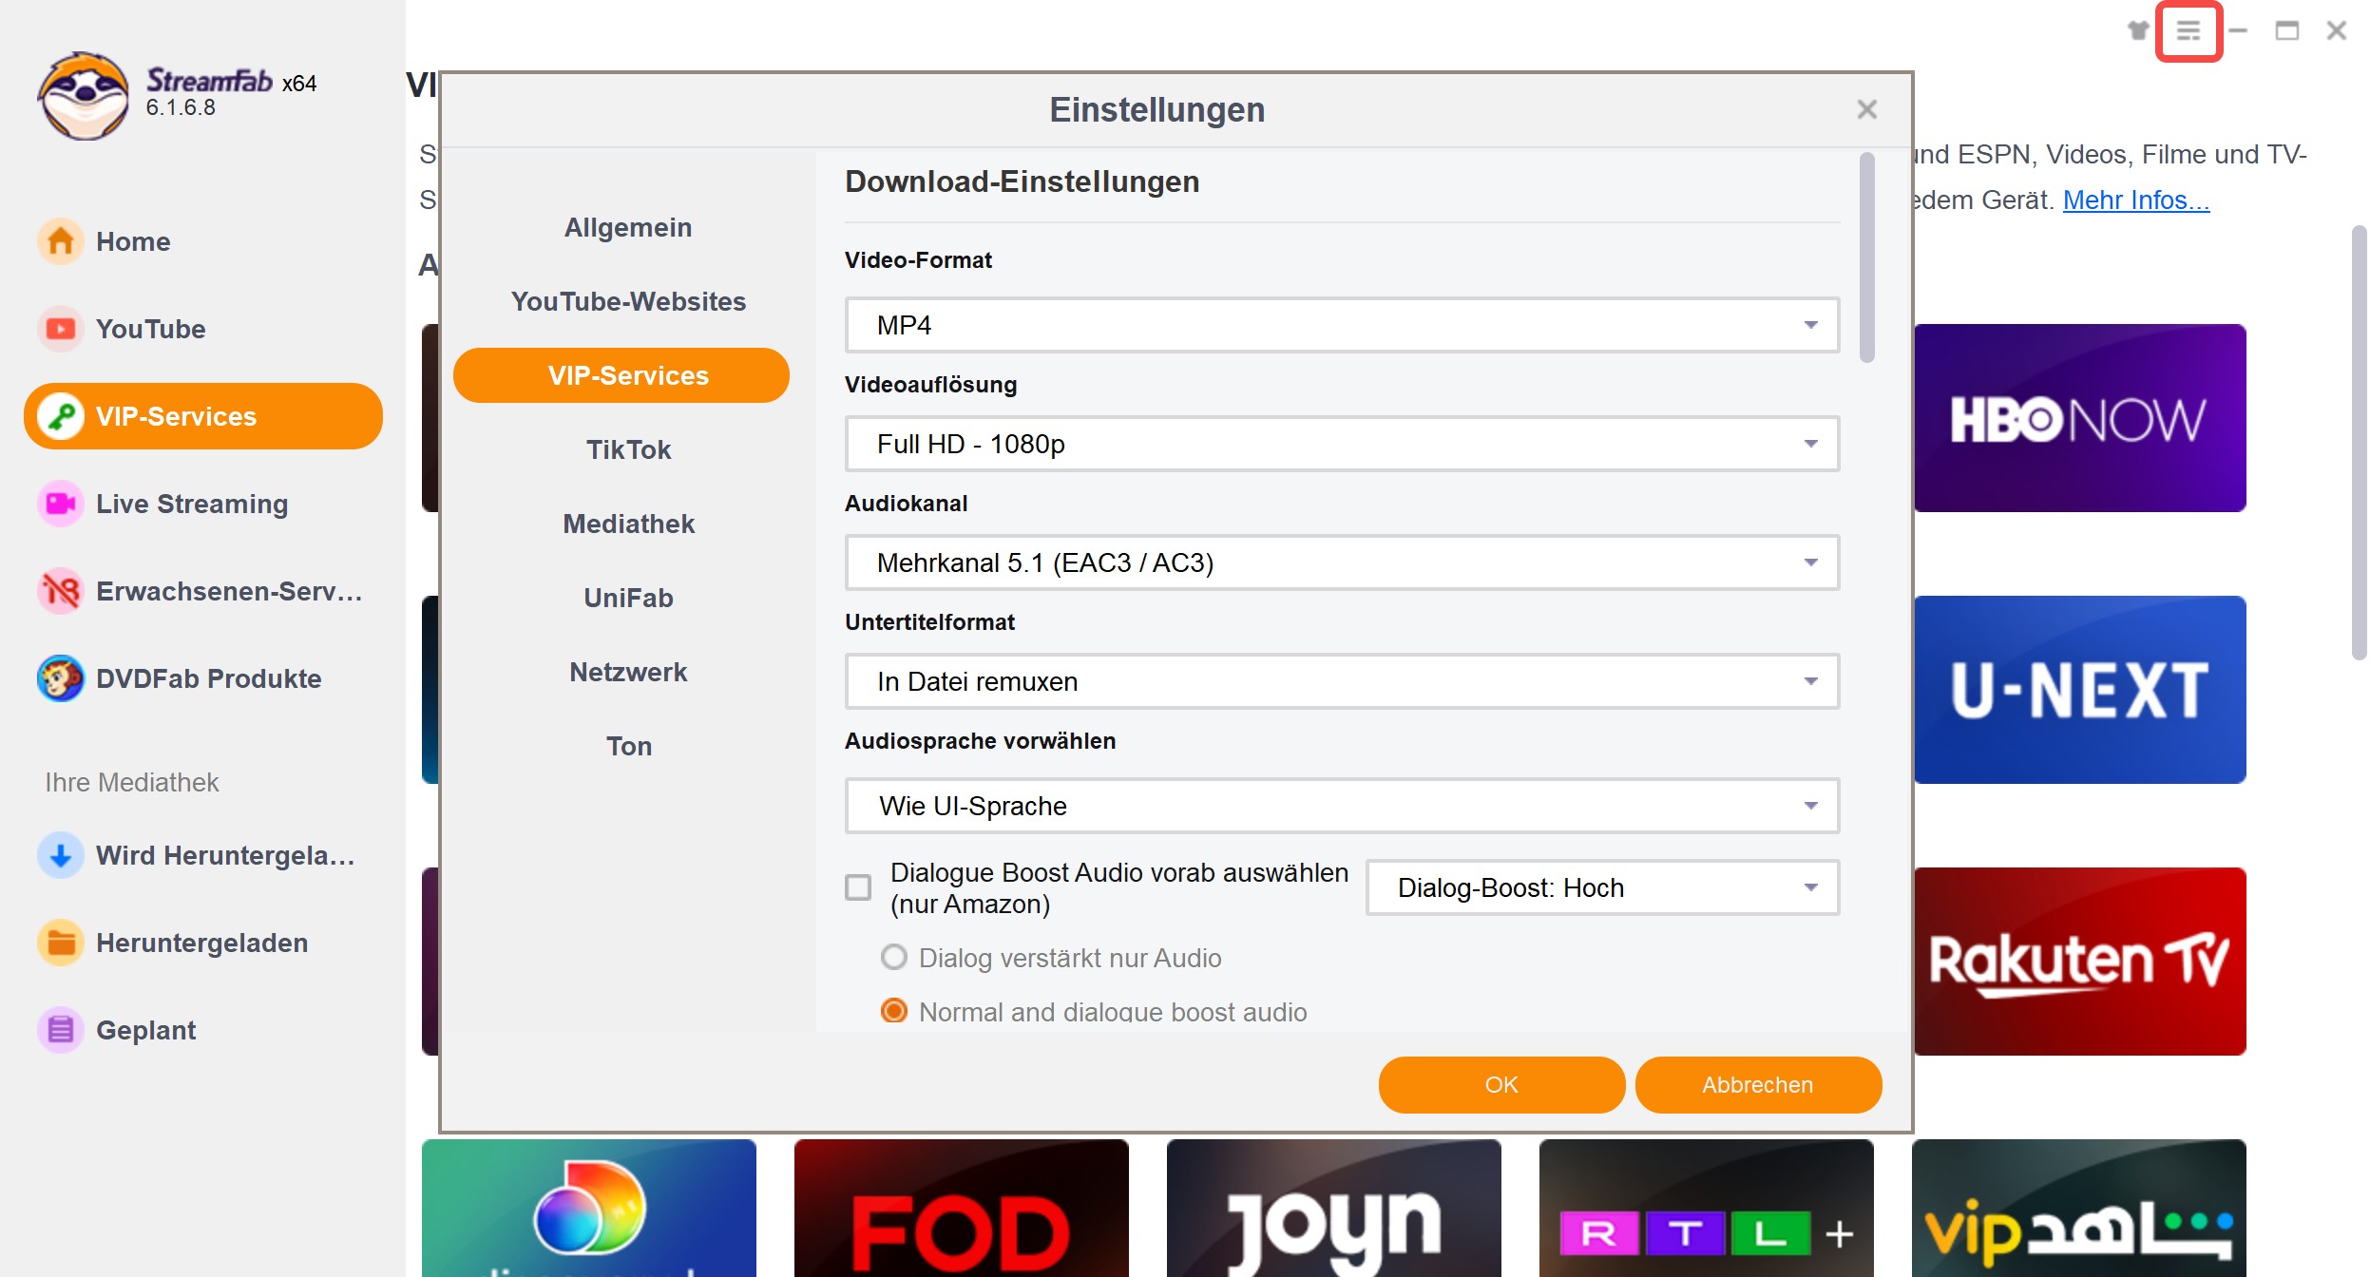The height and width of the screenshot is (1277, 2370).
Task: Open VIP-Services section
Action: (x=201, y=415)
